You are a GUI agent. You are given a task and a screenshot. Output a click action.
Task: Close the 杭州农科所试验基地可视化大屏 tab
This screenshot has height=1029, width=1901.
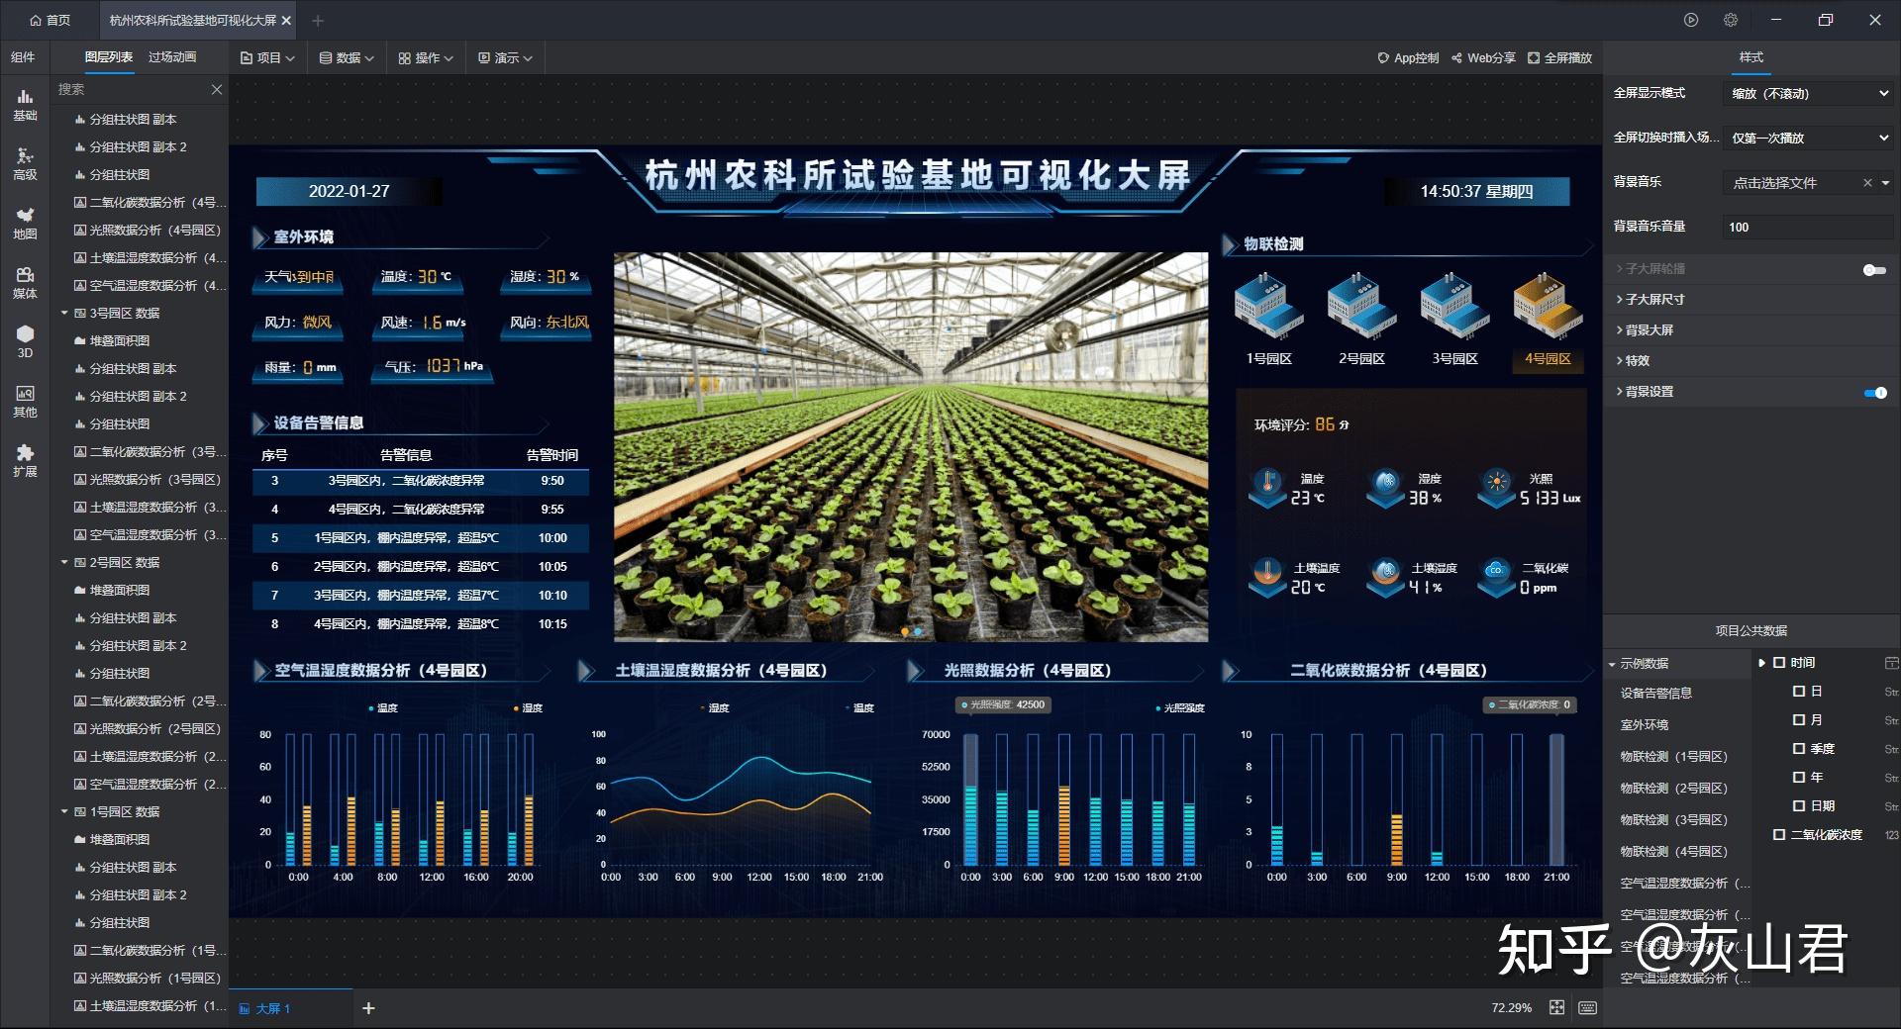287,20
